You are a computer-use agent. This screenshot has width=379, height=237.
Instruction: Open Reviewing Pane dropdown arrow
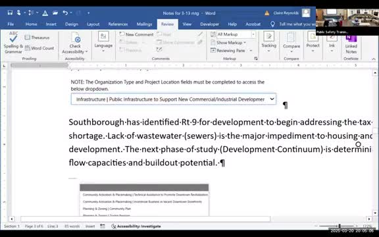coord(251,51)
